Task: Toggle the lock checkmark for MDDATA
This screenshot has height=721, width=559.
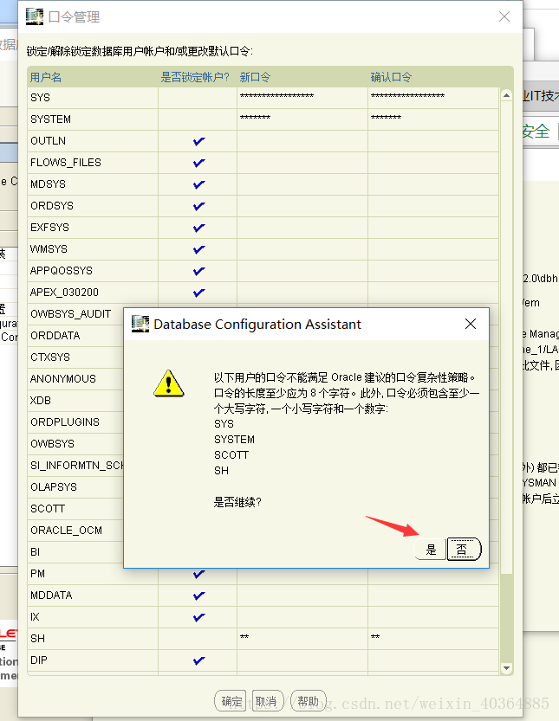Action: pos(198,595)
